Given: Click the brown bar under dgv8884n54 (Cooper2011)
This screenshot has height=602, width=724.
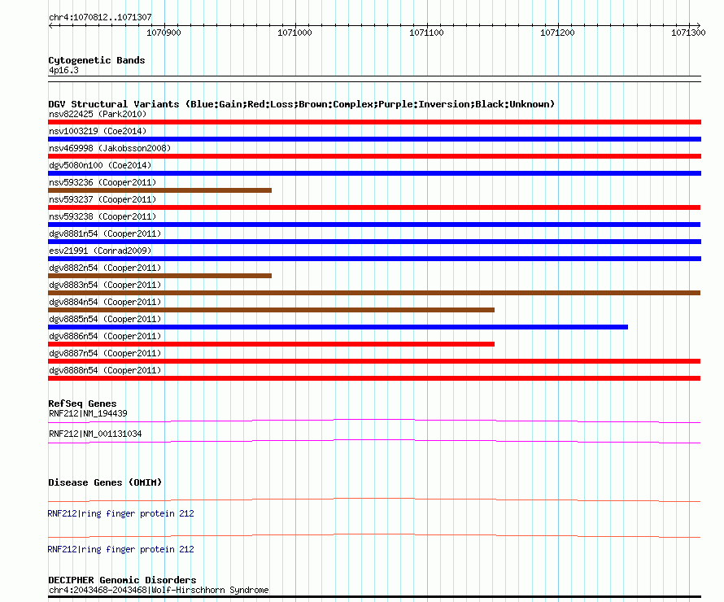Looking at the screenshot, I should click(x=271, y=310).
